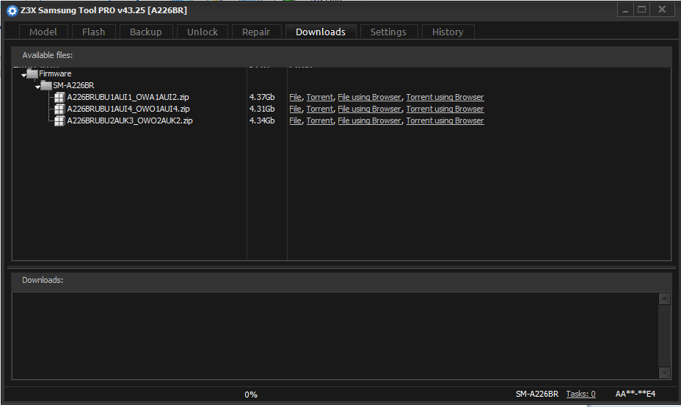Select the SM-A226BR tree label

73,85
